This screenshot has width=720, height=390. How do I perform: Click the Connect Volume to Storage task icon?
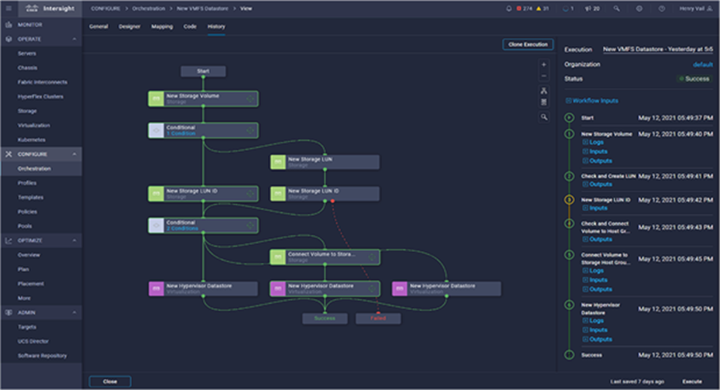(277, 257)
